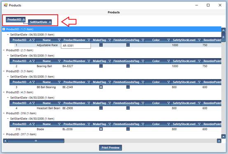Open MakeFlag filter in ProductID 4 group header
Screen dimensions: 228x154
click(x=110, y=103)
